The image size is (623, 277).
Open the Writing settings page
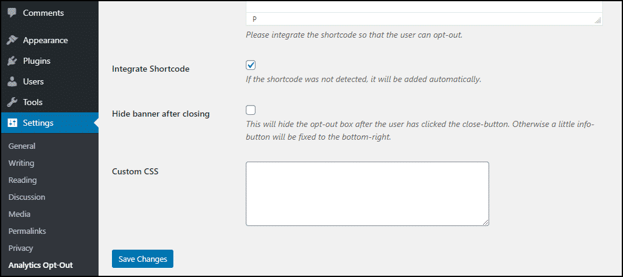21,163
